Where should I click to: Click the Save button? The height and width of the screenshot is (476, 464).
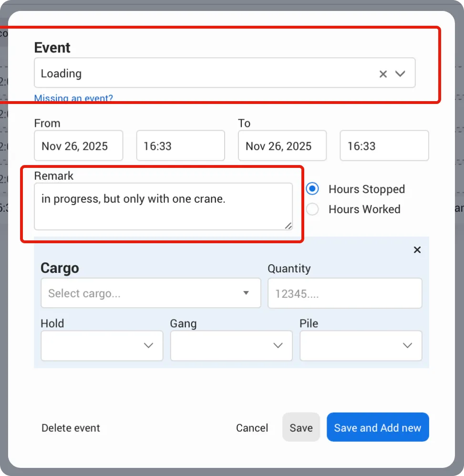click(x=301, y=427)
